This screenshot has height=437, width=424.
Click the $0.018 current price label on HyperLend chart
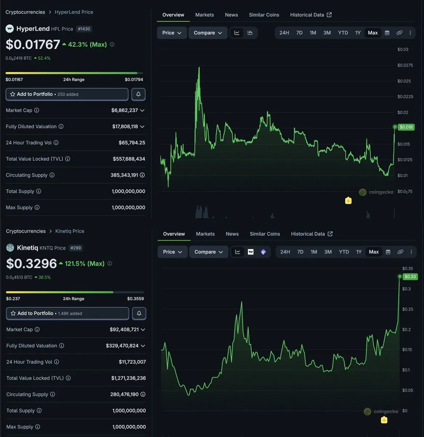(406, 127)
